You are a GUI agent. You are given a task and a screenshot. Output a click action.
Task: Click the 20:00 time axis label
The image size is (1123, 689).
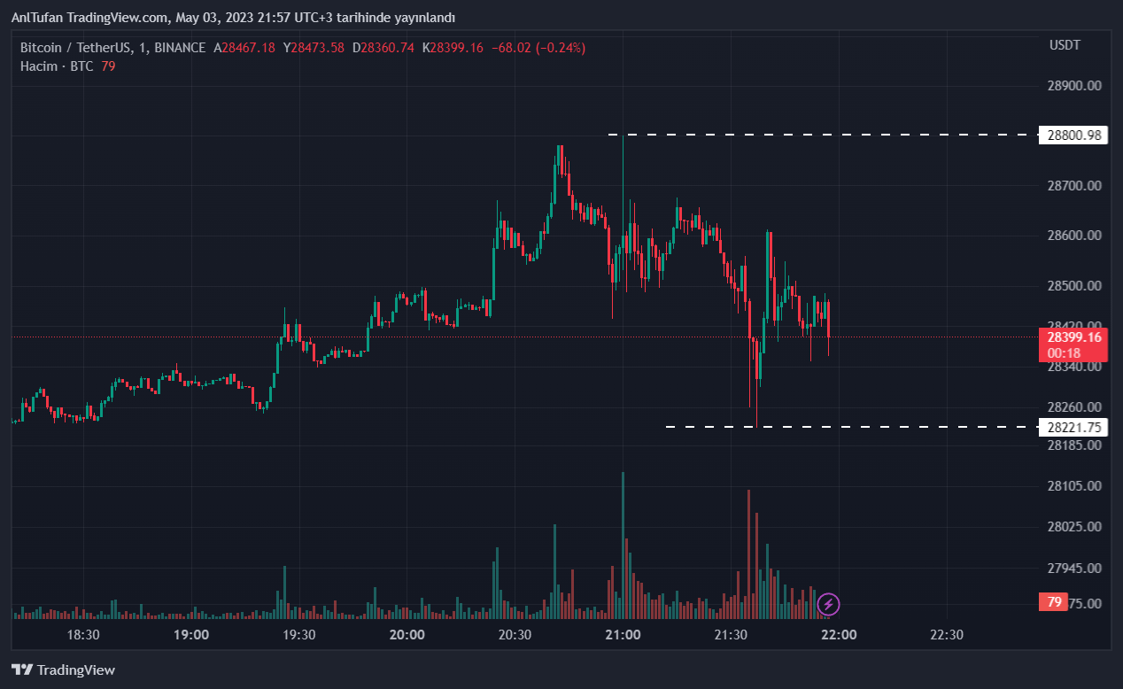point(407,635)
